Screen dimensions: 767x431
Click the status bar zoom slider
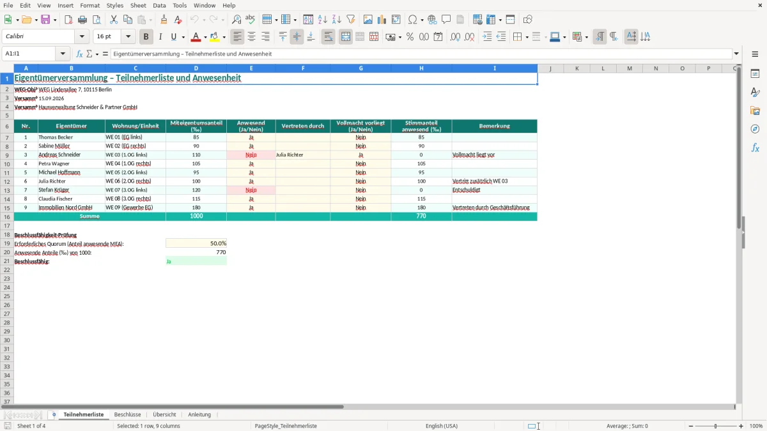[716, 426]
